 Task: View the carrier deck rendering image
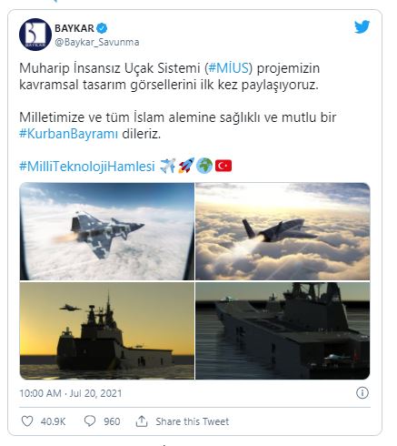click(x=283, y=330)
